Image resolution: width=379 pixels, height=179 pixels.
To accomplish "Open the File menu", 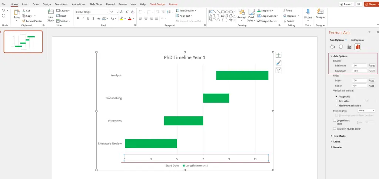I will [3, 4].
